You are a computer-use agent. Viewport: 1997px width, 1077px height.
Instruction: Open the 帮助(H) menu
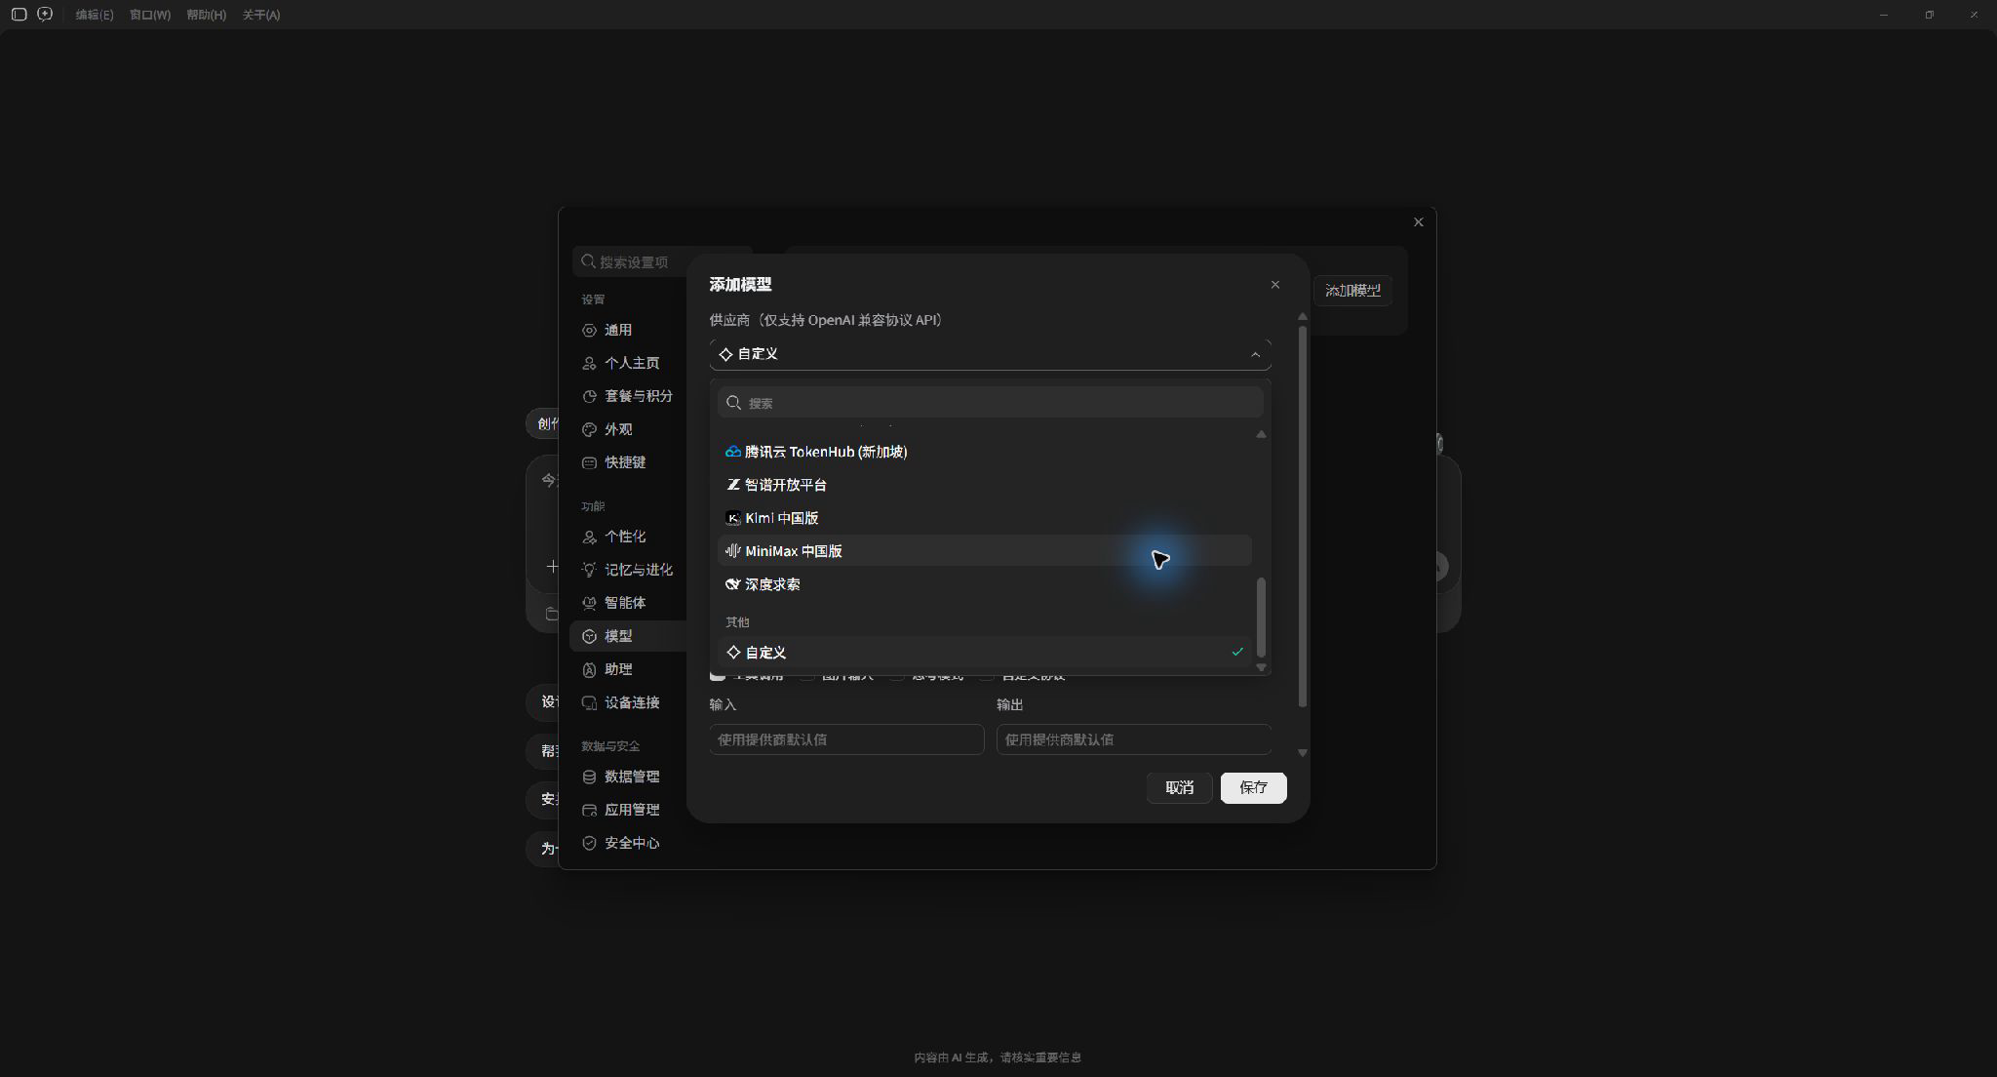click(x=207, y=15)
